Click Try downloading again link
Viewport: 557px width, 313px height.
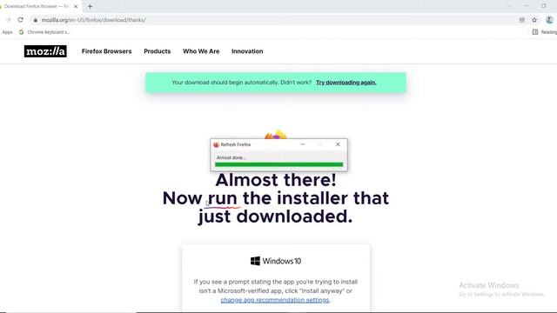pyautogui.click(x=346, y=83)
